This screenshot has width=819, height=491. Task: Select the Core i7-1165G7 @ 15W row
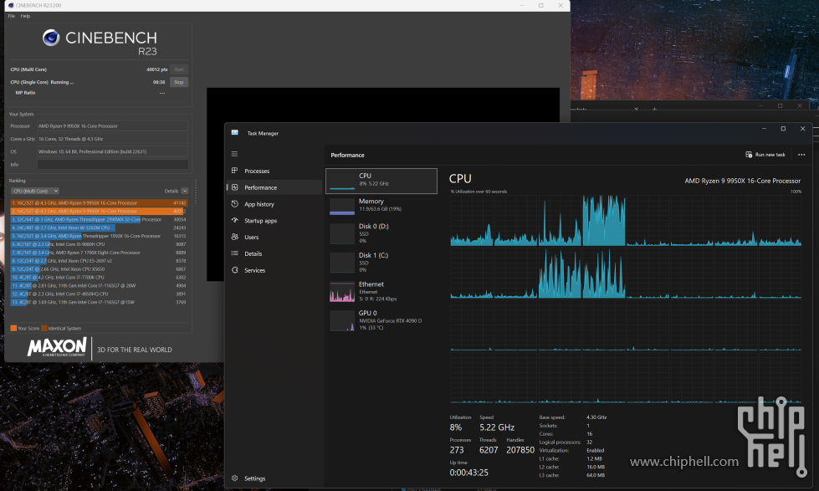[98, 302]
